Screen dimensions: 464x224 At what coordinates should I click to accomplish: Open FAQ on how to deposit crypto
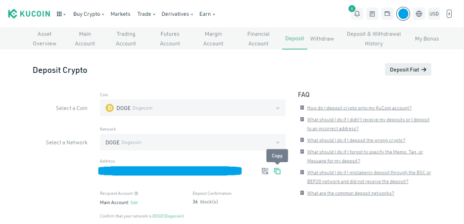point(359,108)
